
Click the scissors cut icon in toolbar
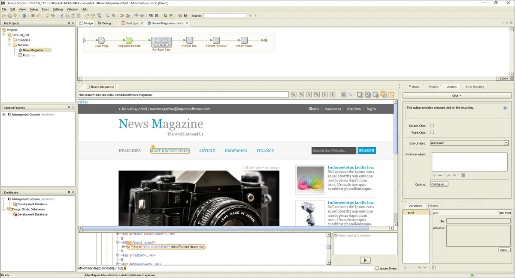pyautogui.click(x=61, y=16)
